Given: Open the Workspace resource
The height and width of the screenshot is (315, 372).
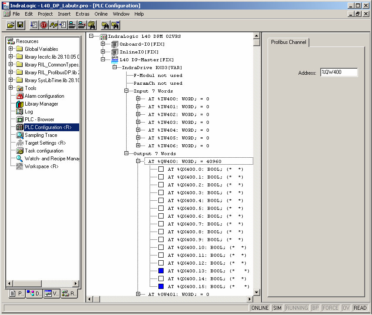Looking at the screenshot, I should (41, 166).
